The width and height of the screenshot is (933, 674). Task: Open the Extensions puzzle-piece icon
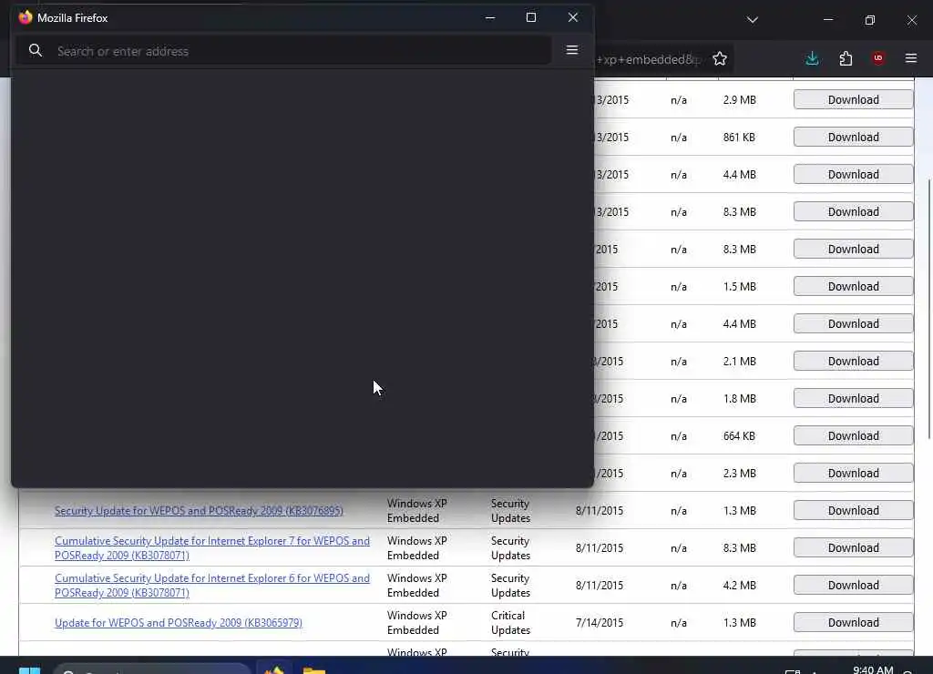(x=846, y=58)
